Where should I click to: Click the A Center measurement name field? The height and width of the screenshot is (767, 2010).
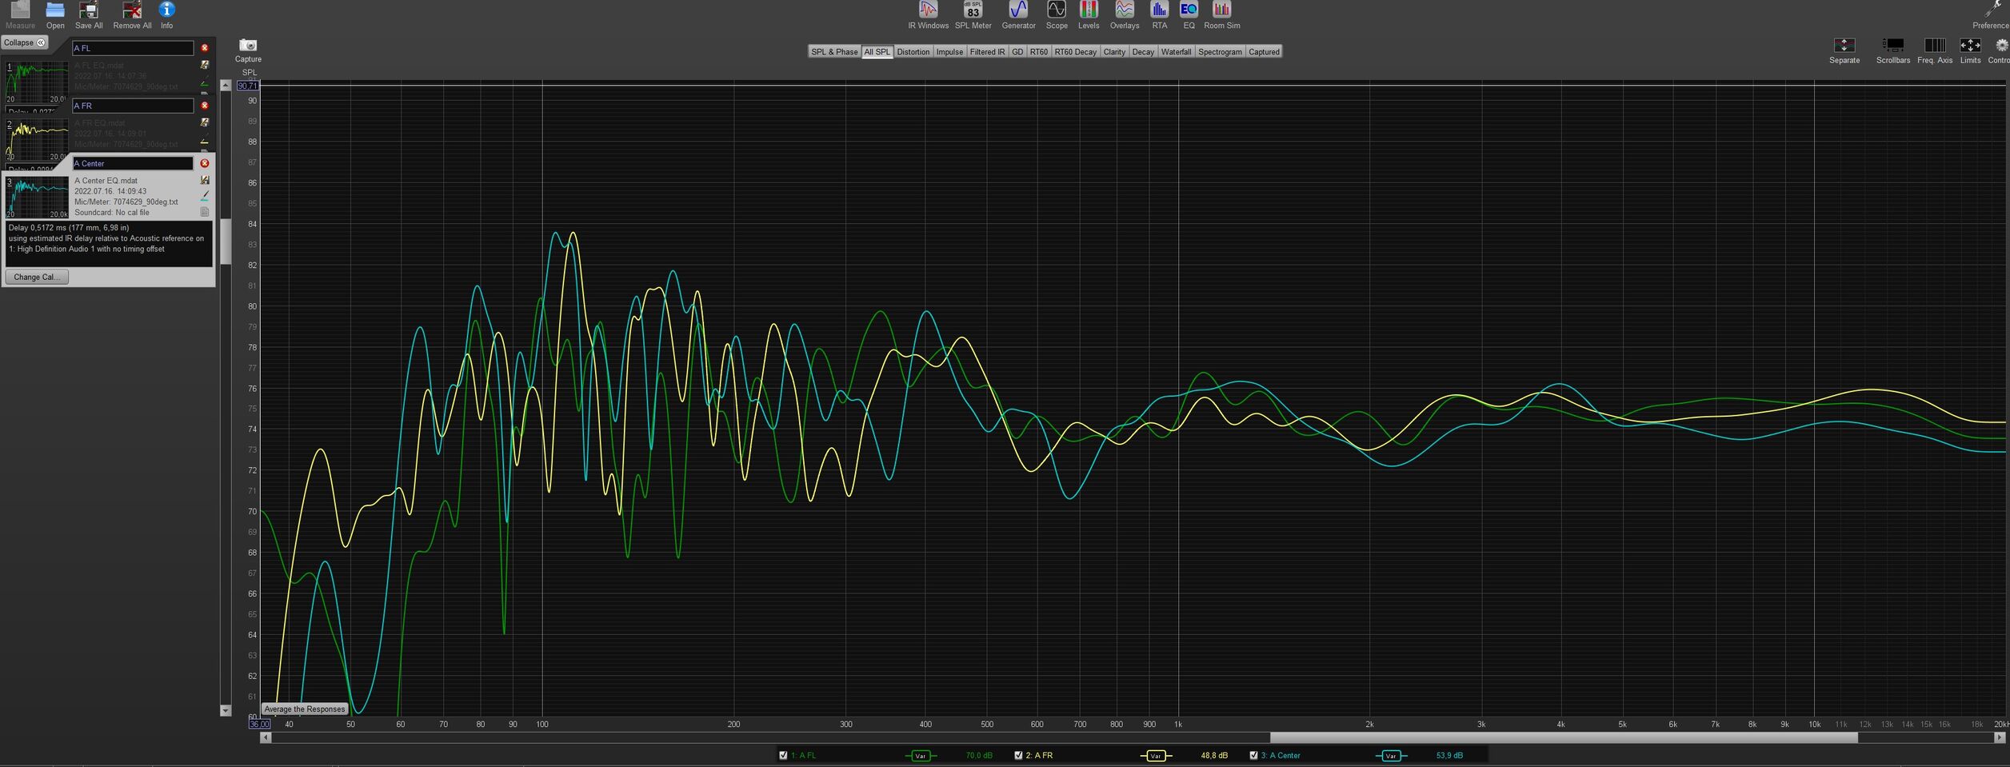133,163
